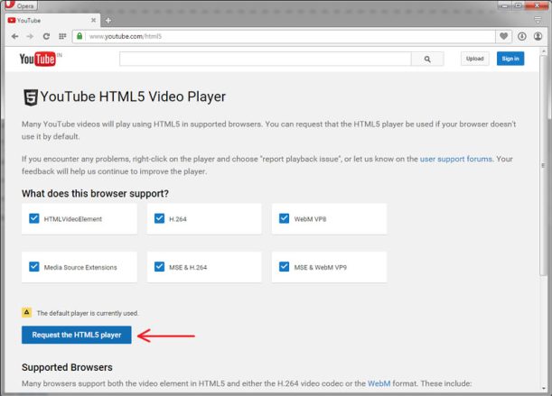Click the HTML5 shield logo
Image resolution: width=552 pixels, height=396 pixels.
(x=31, y=97)
